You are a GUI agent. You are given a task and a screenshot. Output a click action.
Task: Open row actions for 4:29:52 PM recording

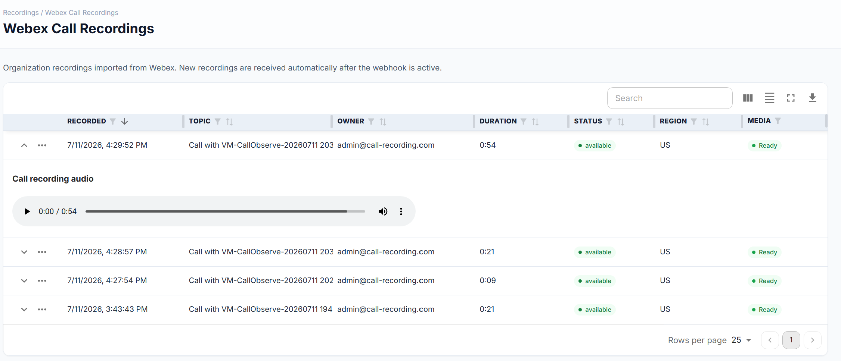click(42, 145)
